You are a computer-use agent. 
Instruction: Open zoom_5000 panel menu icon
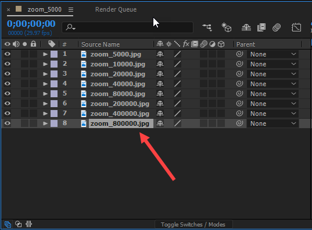[71, 9]
